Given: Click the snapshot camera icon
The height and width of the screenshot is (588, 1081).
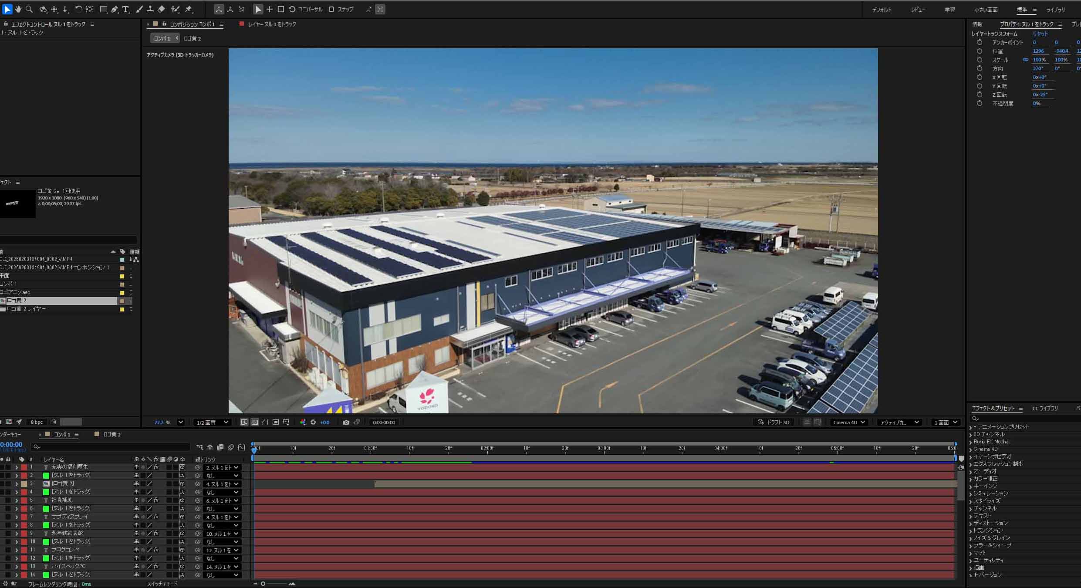Looking at the screenshot, I should click(346, 422).
